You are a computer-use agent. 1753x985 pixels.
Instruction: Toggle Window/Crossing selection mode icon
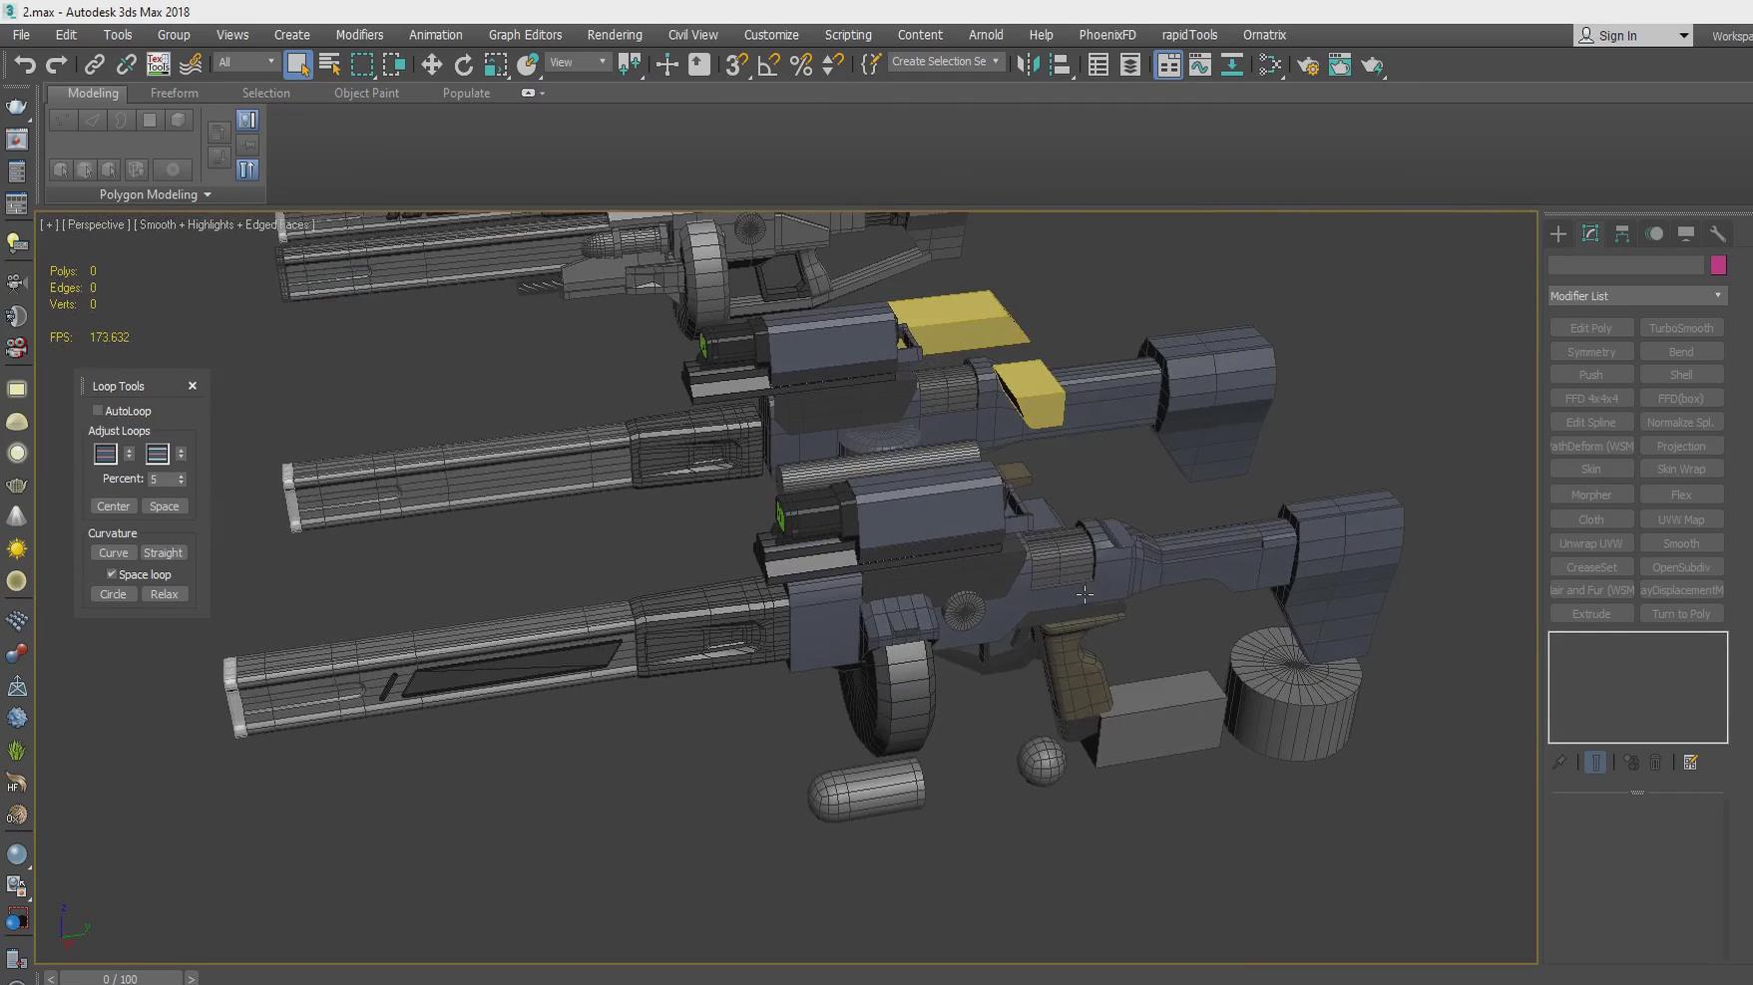[x=394, y=65]
